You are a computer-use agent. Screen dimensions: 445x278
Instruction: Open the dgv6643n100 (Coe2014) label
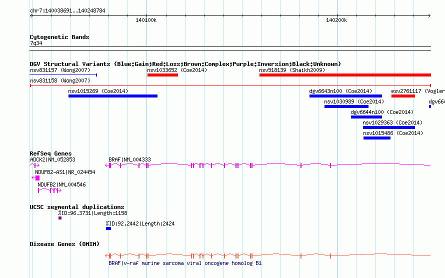(x=340, y=91)
